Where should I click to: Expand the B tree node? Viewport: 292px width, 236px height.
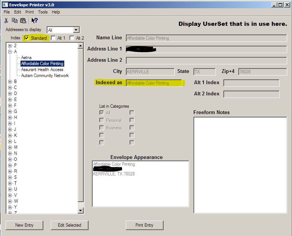pyautogui.click(x=10, y=82)
